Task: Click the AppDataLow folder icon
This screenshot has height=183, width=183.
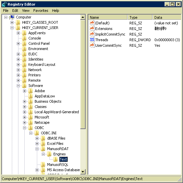Action: point(31,96)
